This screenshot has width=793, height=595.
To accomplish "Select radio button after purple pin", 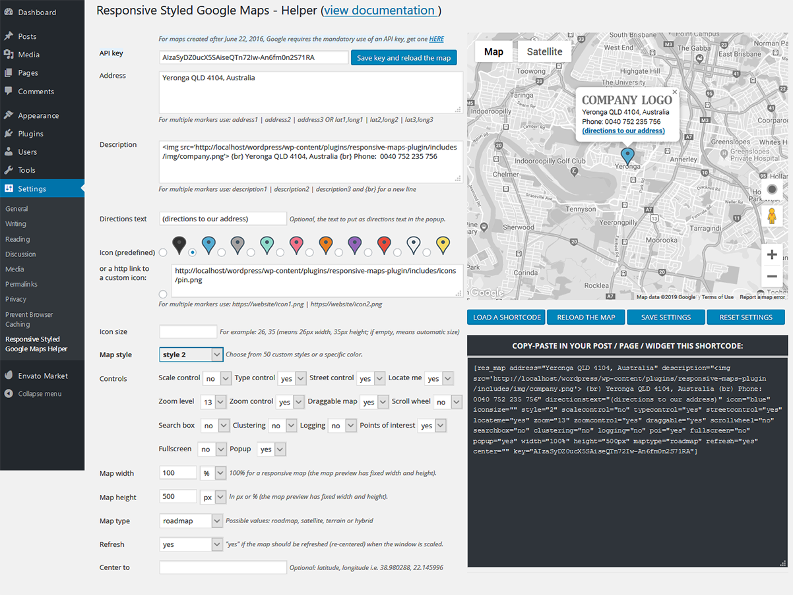I will click(367, 252).
